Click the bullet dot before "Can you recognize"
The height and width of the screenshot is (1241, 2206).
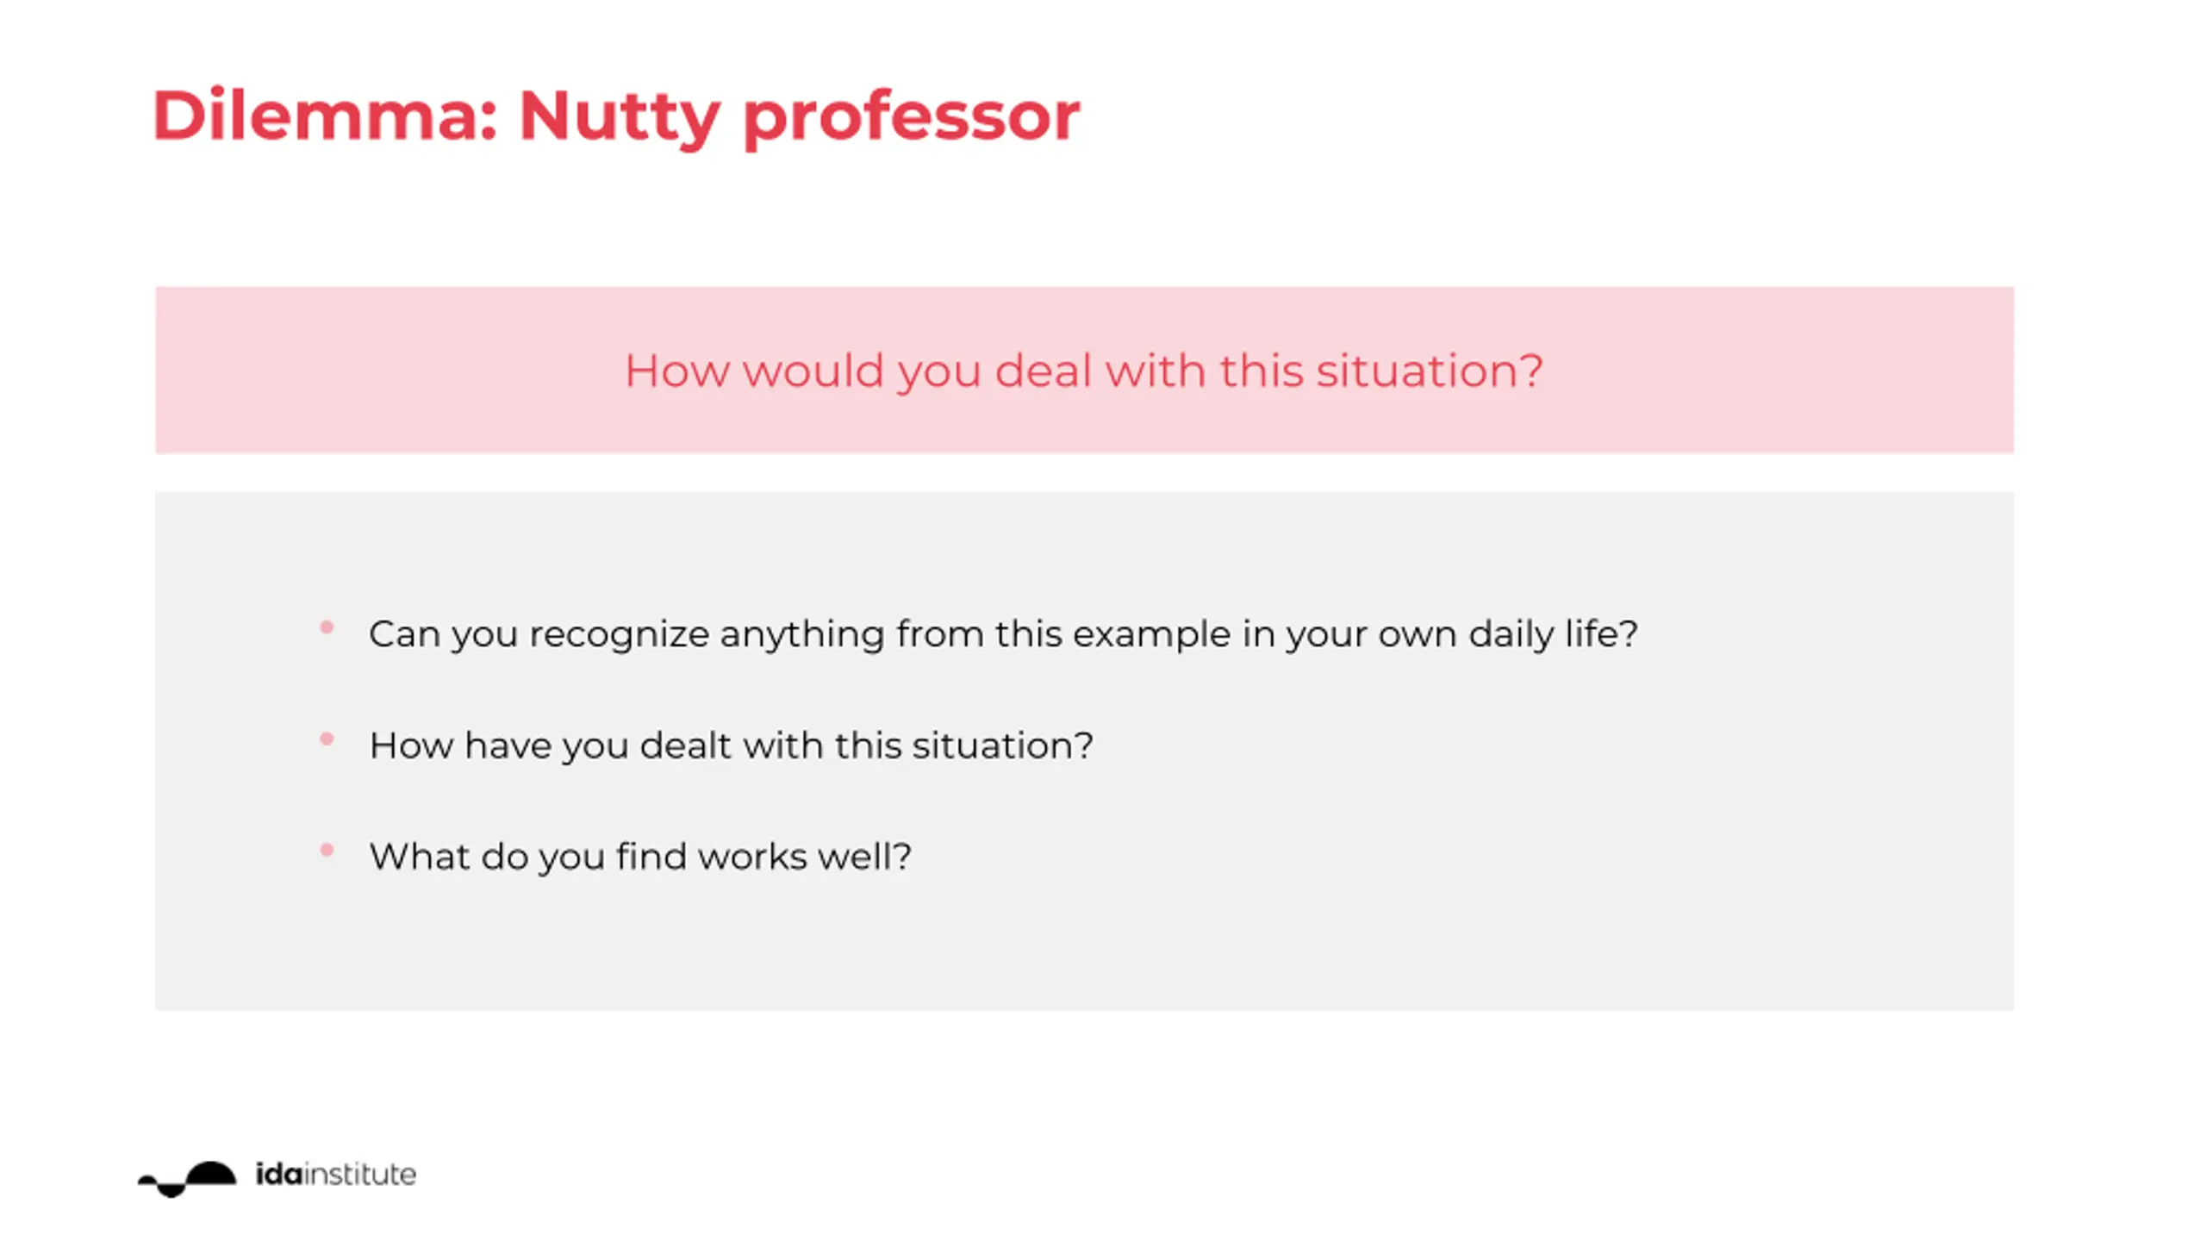[x=327, y=627]
